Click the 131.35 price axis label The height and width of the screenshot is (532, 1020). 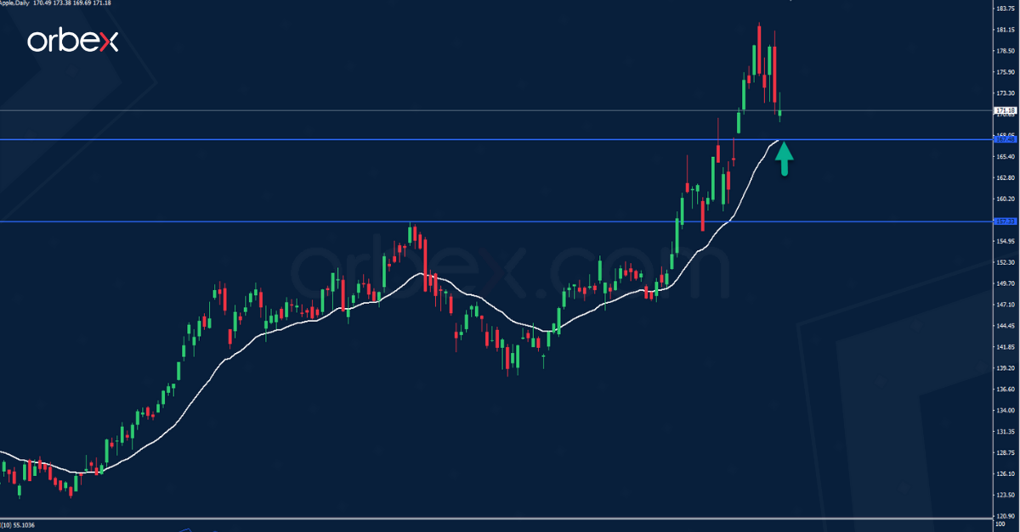1007,432
